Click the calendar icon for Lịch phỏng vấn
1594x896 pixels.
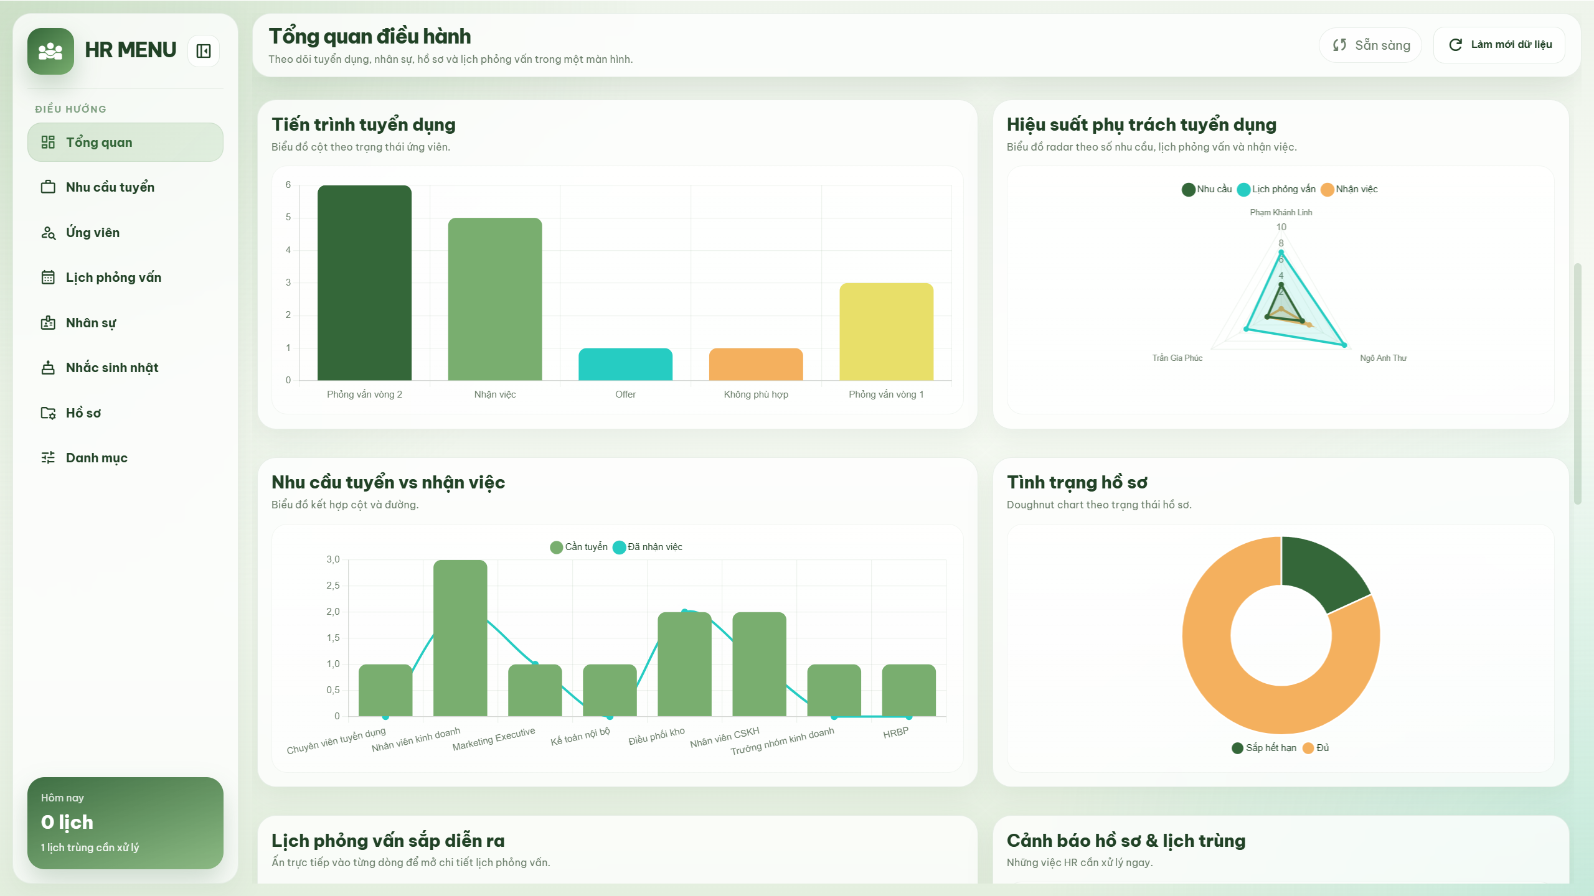coord(48,278)
